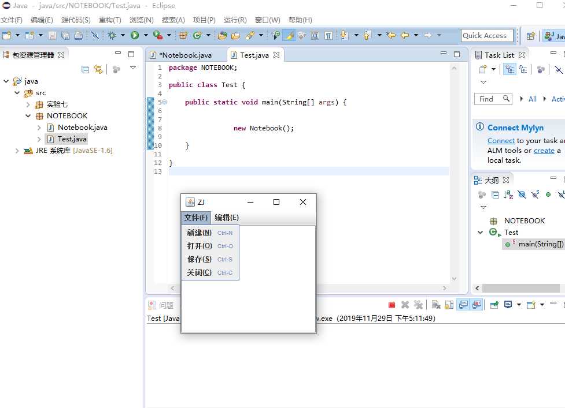
Task: Click the Quick Access search field
Action: (487, 36)
